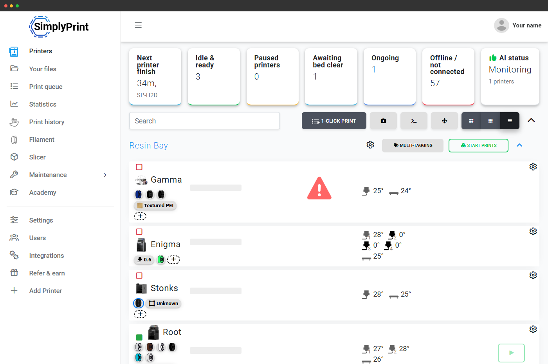Open Resin Bay group settings gear
Viewport: 548px width, 364px height.
point(370,145)
